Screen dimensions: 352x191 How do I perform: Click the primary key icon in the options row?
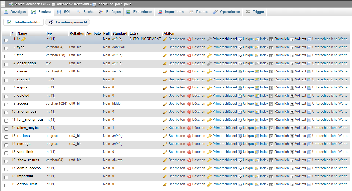tap(209, 136)
